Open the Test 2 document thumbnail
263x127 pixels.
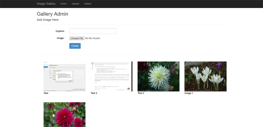(x=111, y=76)
